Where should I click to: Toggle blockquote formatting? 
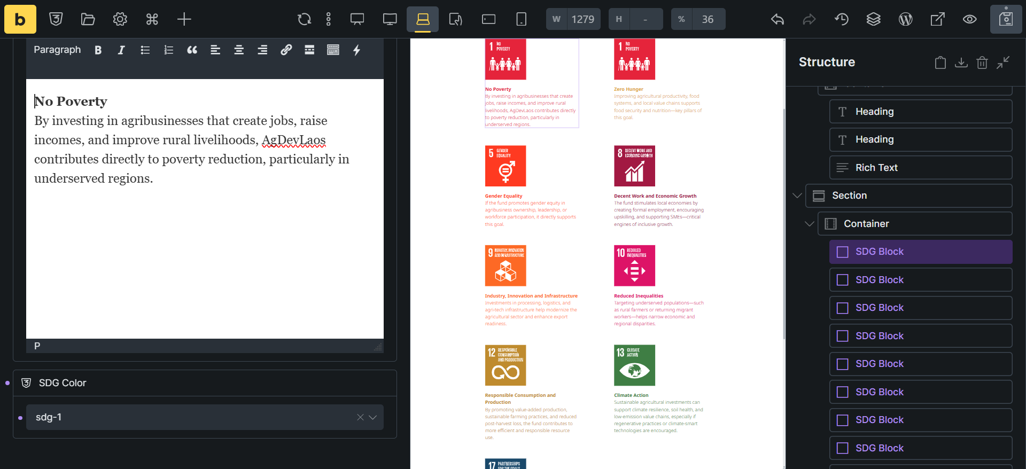point(192,50)
